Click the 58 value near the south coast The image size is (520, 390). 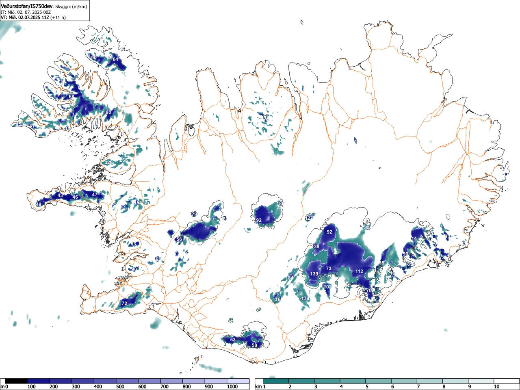[x=254, y=345]
